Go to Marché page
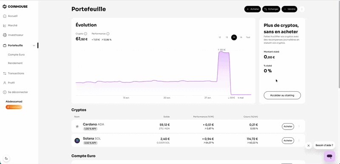 (13, 25)
